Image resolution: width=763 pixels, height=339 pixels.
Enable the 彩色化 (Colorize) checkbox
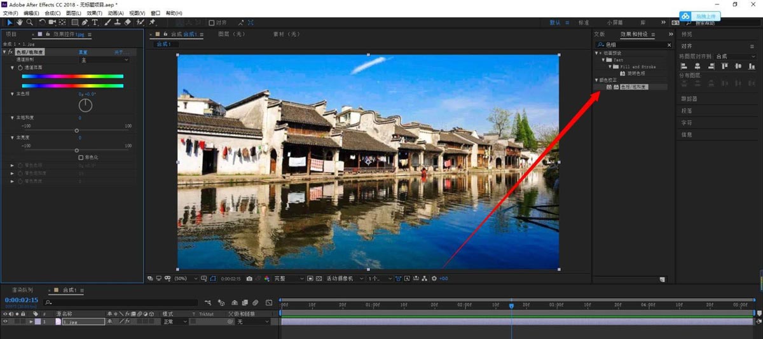81,157
